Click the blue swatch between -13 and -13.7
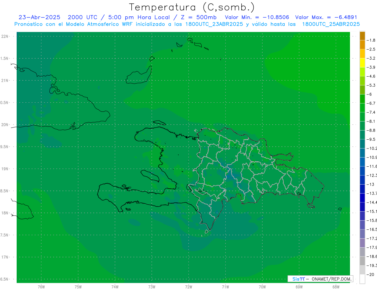The width and height of the screenshot is (377, 291). point(362,189)
